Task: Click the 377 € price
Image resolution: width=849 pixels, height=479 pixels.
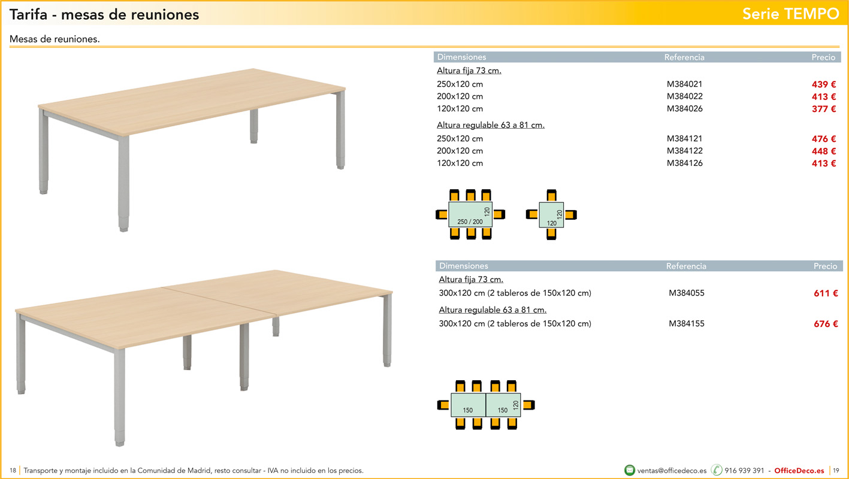Action: coord(824,109)
